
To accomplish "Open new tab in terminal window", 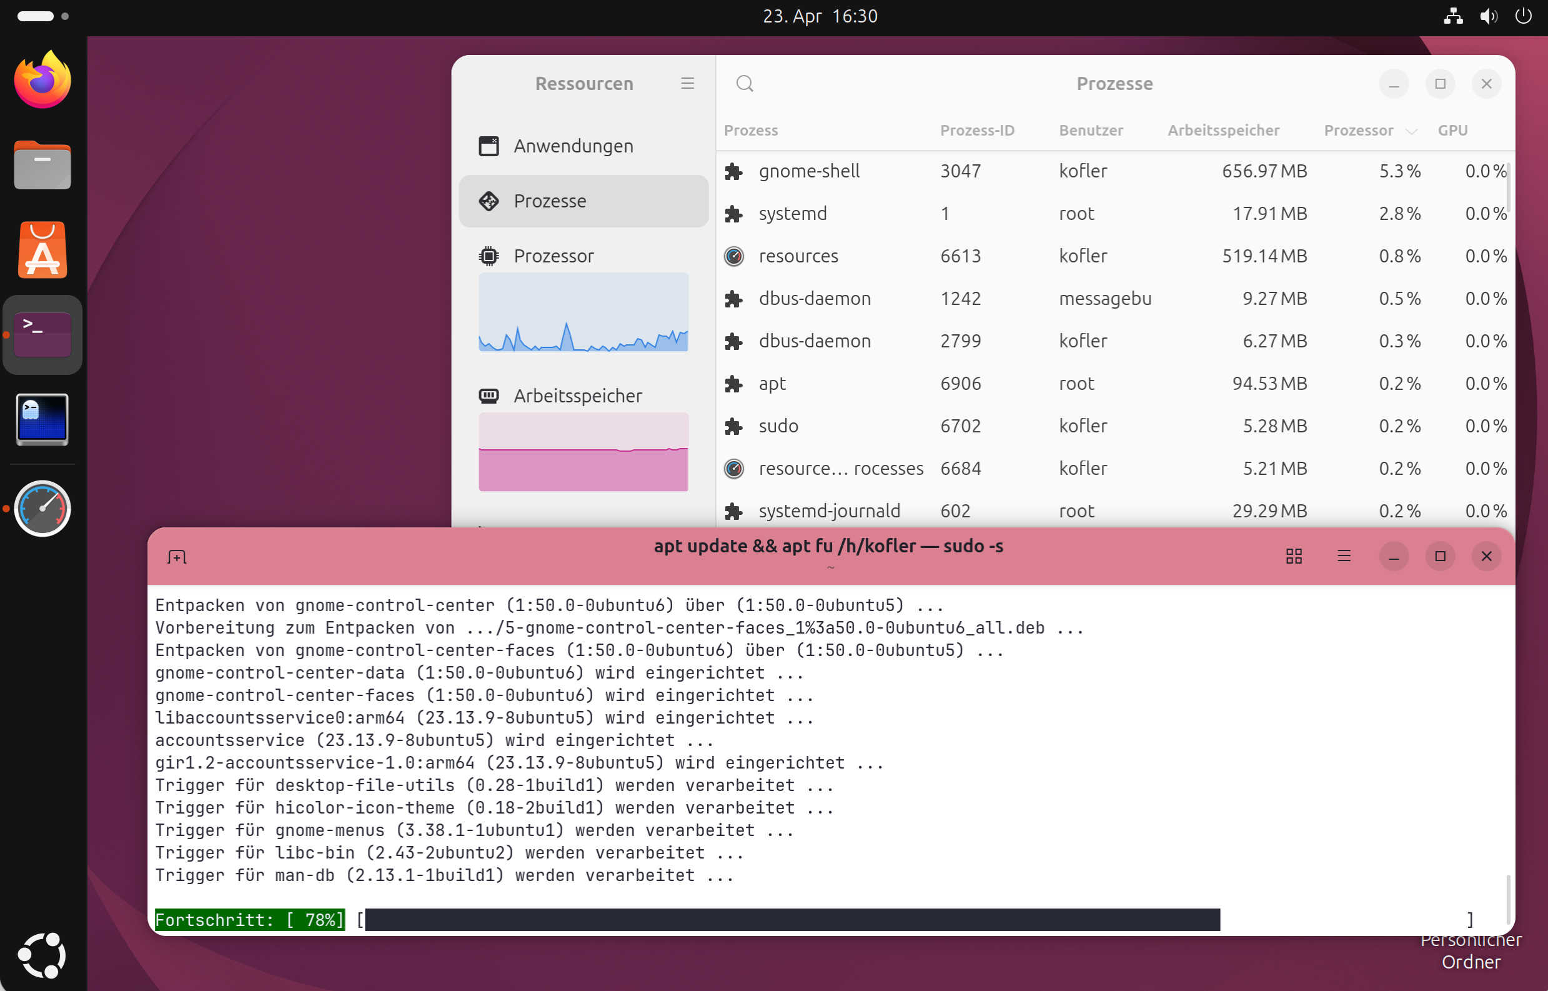I will (x=177, y=557).
